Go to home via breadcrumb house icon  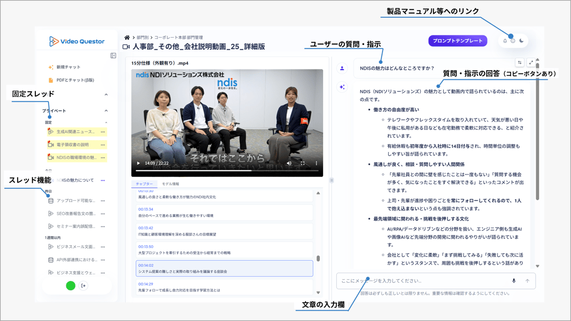(x=127, y=38)
